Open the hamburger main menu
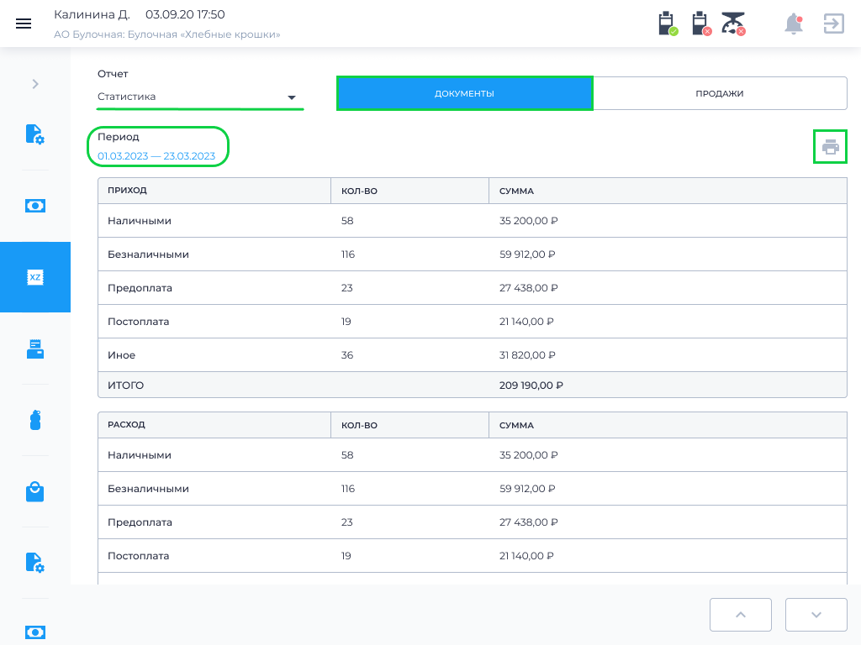This screenshot has width=861, height=645. [x=24, y=24]
